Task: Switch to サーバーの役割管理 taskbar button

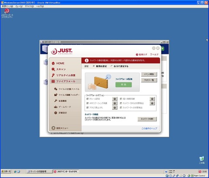Action: (39, 171)
